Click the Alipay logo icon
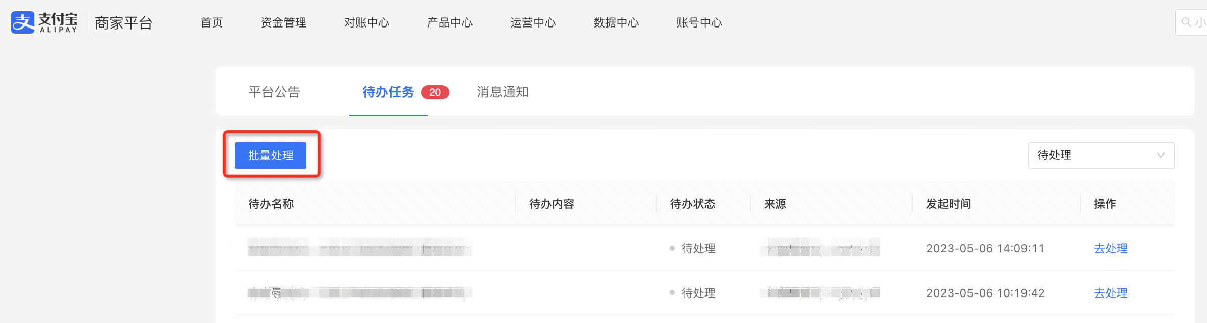Screen dimensions: 1207x323 click(23, 22)
